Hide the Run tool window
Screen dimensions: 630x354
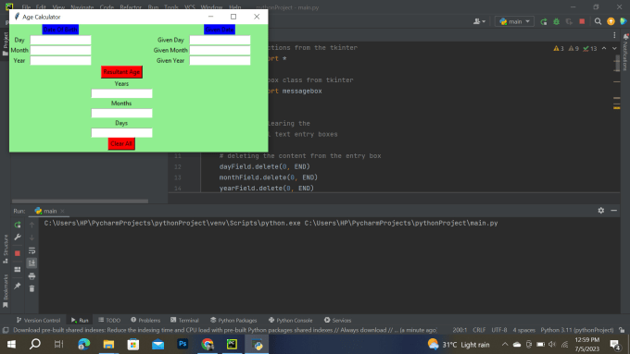(614, 211)
